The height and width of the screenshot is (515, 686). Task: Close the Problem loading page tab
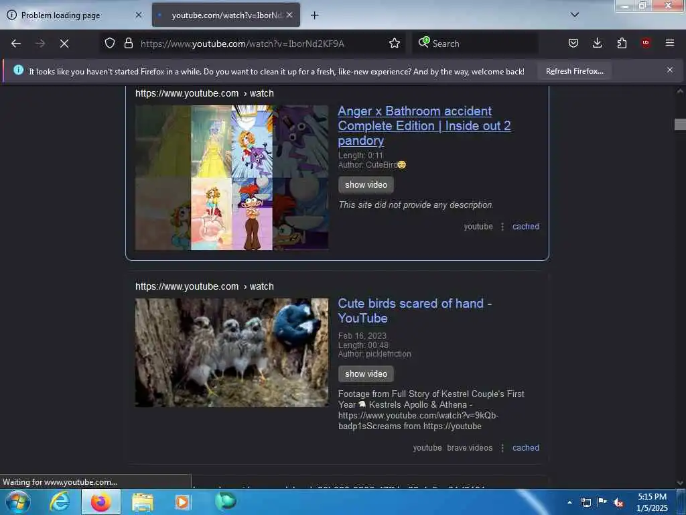click(138, 15)
